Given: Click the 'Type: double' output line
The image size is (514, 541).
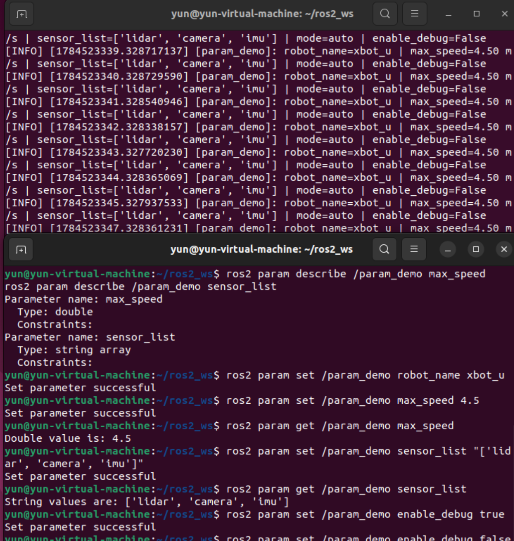Looking at the screenshot, I should (55, 312).
